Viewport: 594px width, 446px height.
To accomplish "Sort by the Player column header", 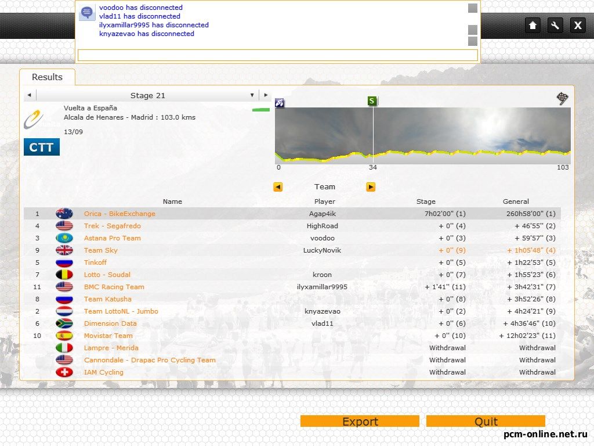I will pos(325,202).
